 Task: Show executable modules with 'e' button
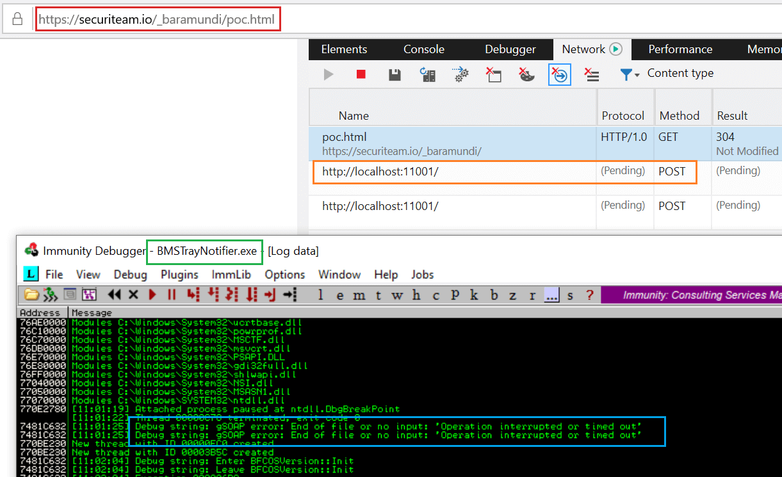tap(340, 295)
